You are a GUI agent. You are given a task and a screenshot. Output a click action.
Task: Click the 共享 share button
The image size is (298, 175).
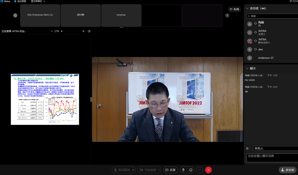tap(170, 170)
